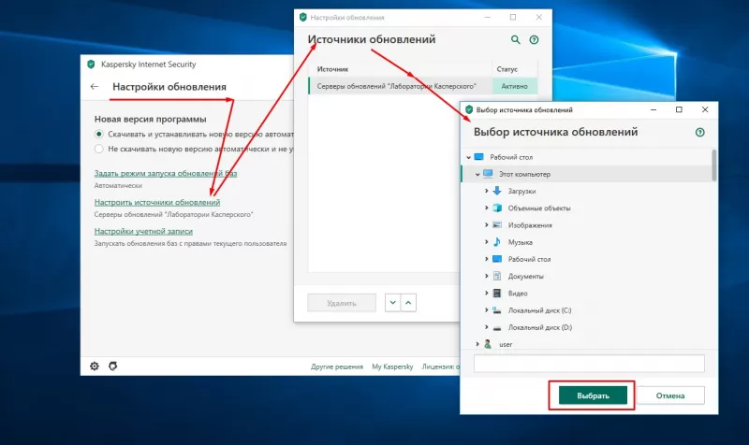Click the Выбрать button
The width and height of the screenshot is (749, 445).
(x=593, y=395)
